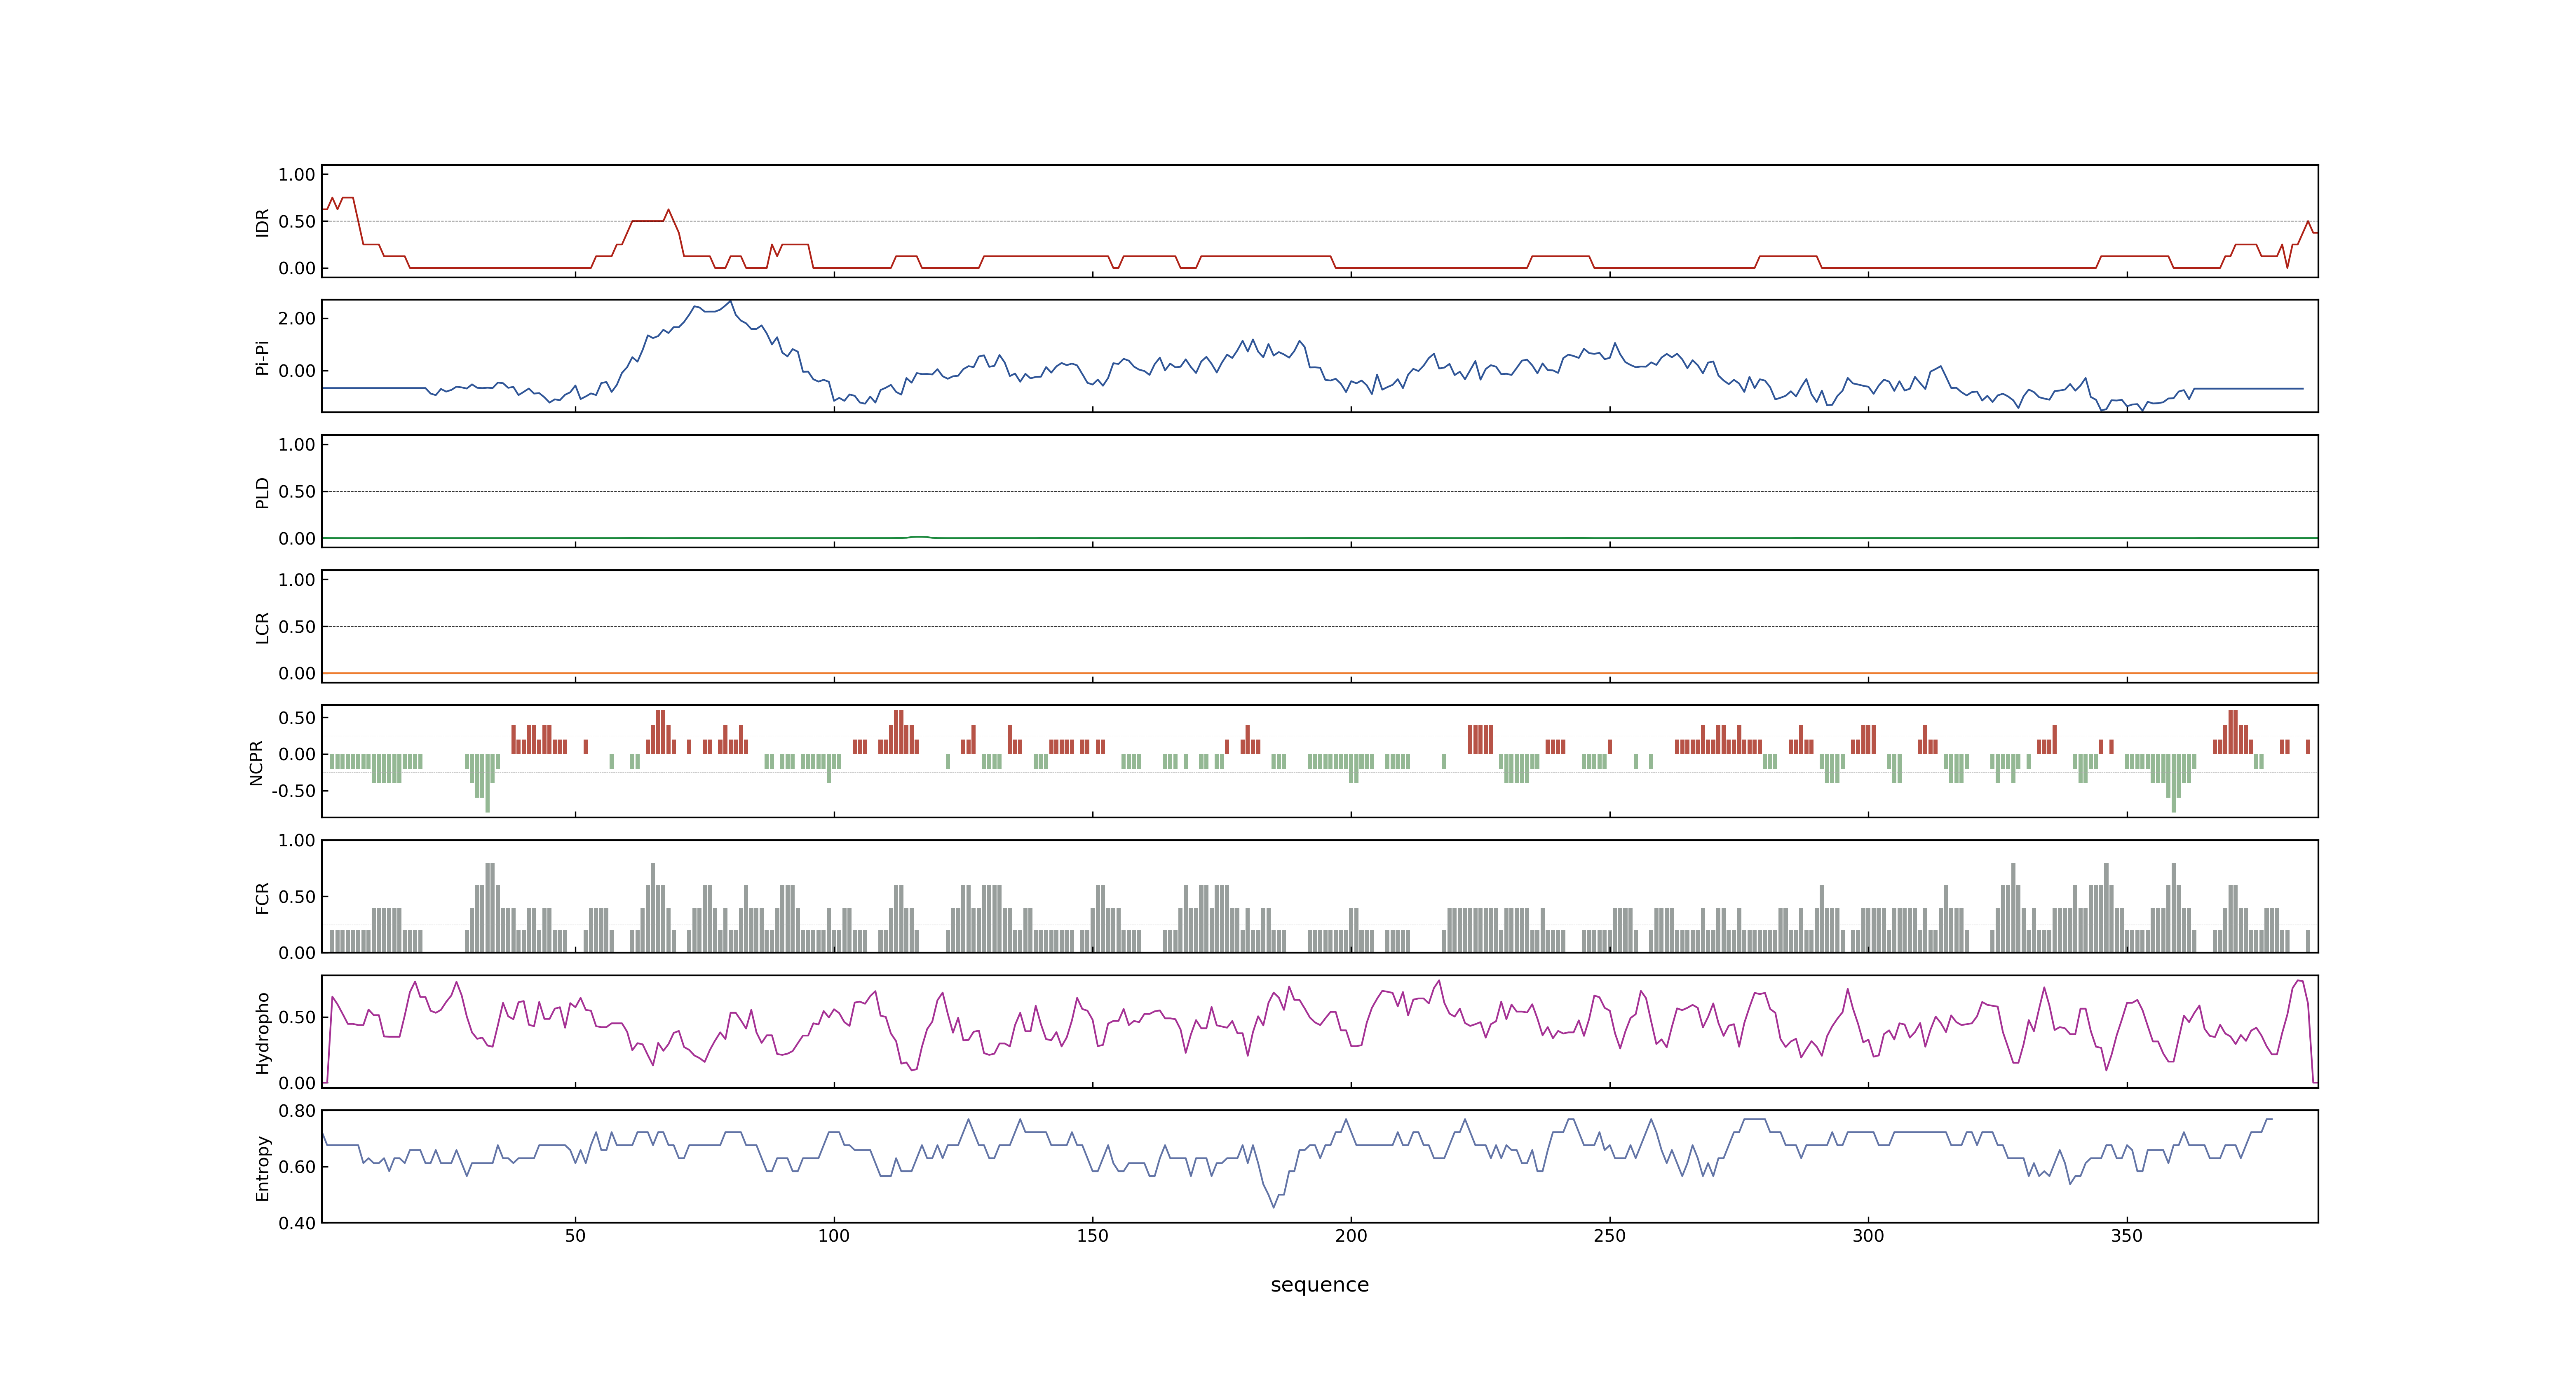Image resolution: width=2576 pixels, height=1374 pixels.
Task: Click the Entropy minimum dip near residue 185
Action: tap(1274, 1207)
